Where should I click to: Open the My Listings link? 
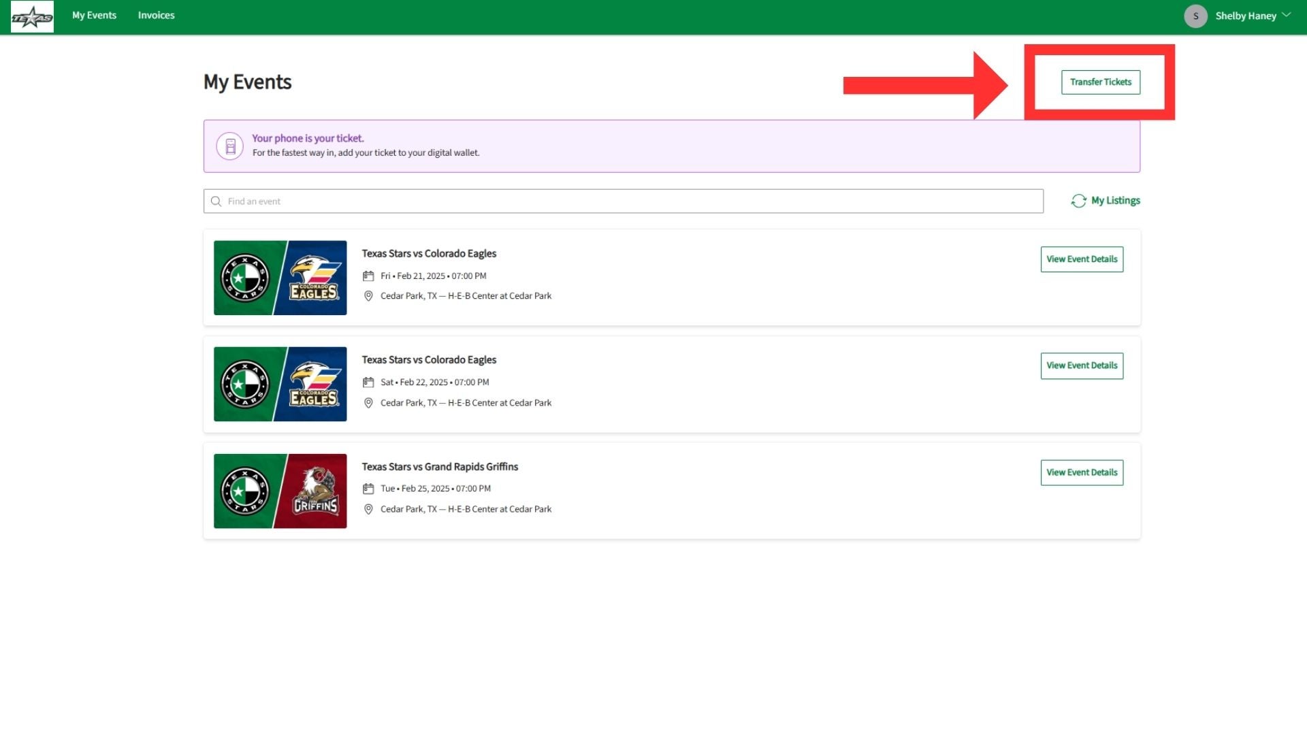coord(1115,200)
